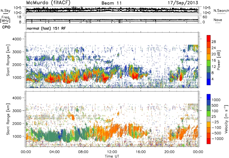Image resolution: width=229 pixels, height=158 pixels.
Task: Click the 16:00 time axis tick label
Action: pos(141,152)
